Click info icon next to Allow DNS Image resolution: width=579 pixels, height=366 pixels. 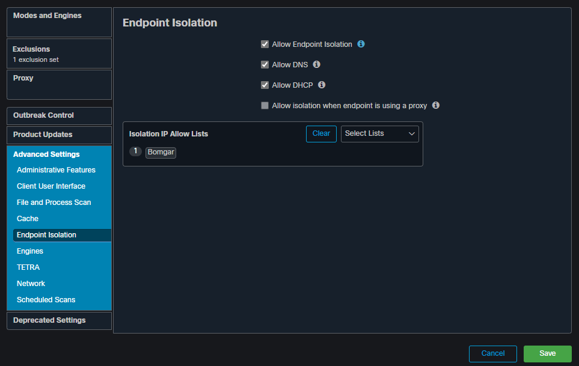click(x=317, y=64)
